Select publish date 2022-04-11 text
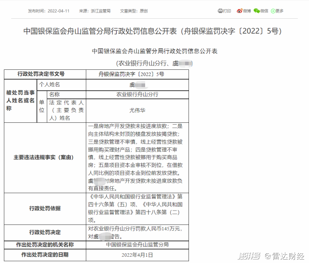 click(x=58, y=11)
